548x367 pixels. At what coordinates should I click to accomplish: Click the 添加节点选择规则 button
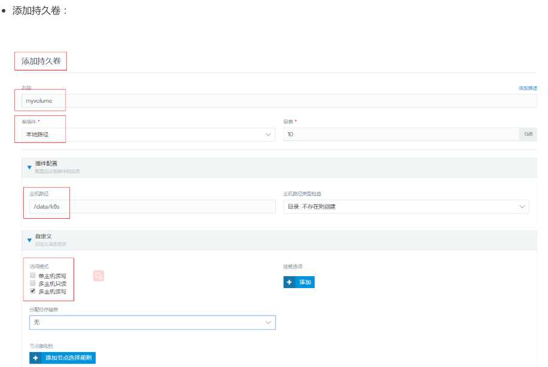click(63, 357)
